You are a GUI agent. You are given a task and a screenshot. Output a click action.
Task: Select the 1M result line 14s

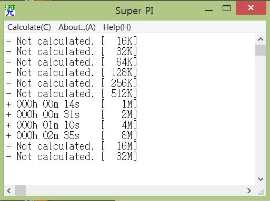[72, 104]
